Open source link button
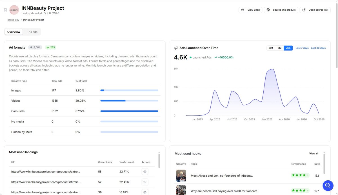The height and width of the screenshot is (195, 338). (x=315, y=10)
